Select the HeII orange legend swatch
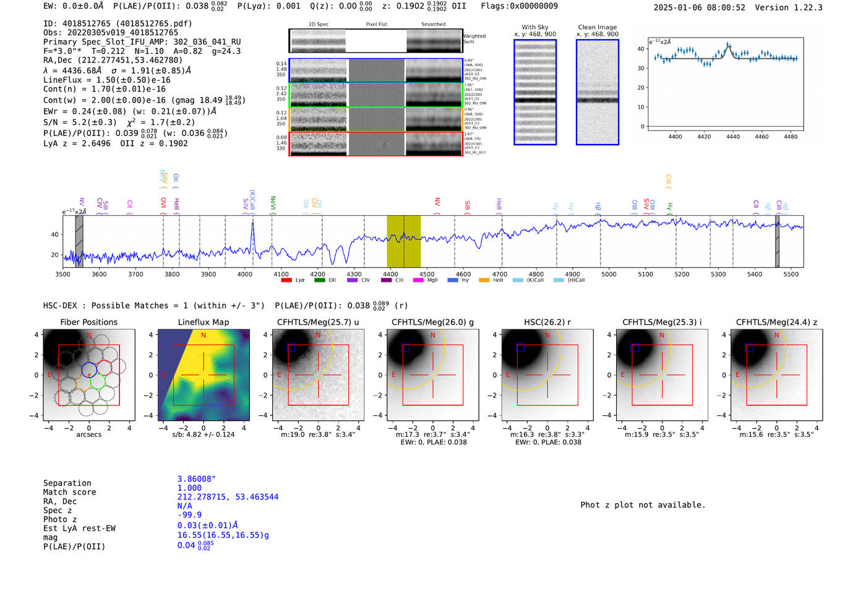Screen dimensions: 866x589 484,280
